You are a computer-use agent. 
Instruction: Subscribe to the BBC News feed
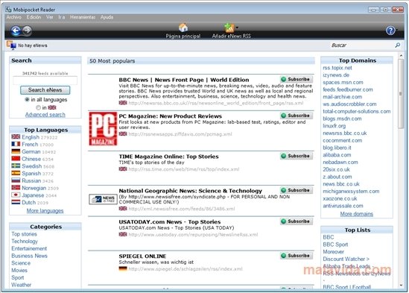click(297, 79)
